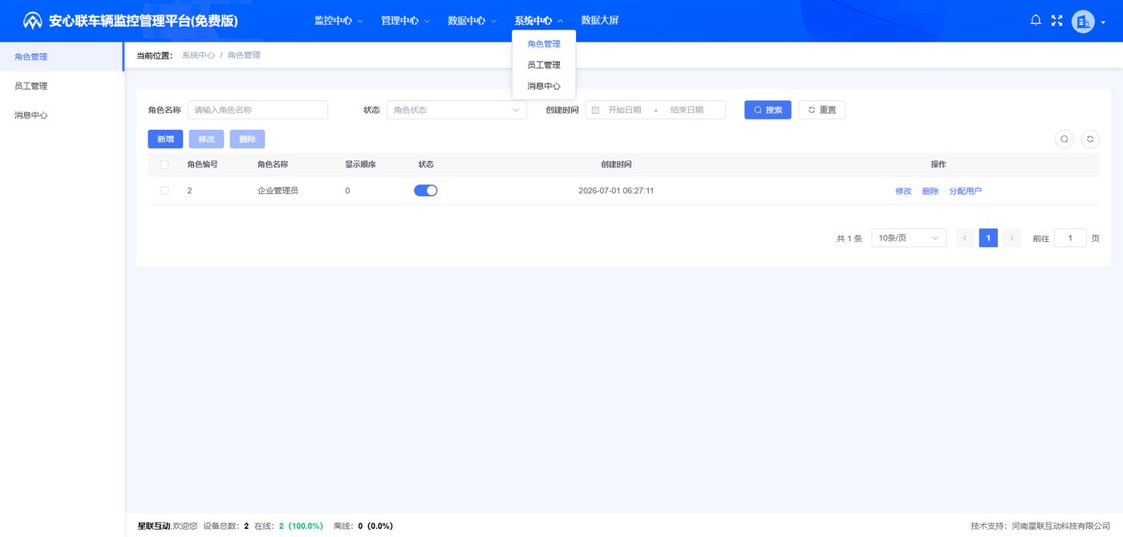
Task: Select page 1 in pagination
Action: click(x=988, y=238)
